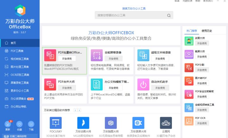Click the version text 版本: 3.0.7
The image size is (228, 138).
click(20, 32)
